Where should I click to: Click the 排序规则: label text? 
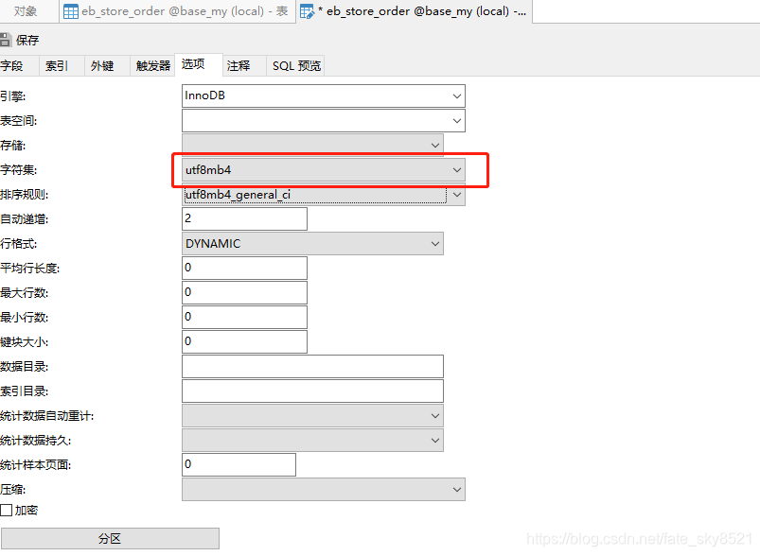point(25,195)
